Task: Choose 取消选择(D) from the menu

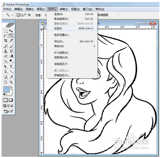Action: 72,19
